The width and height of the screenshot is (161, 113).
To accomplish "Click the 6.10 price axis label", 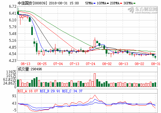I will point(13,20).
